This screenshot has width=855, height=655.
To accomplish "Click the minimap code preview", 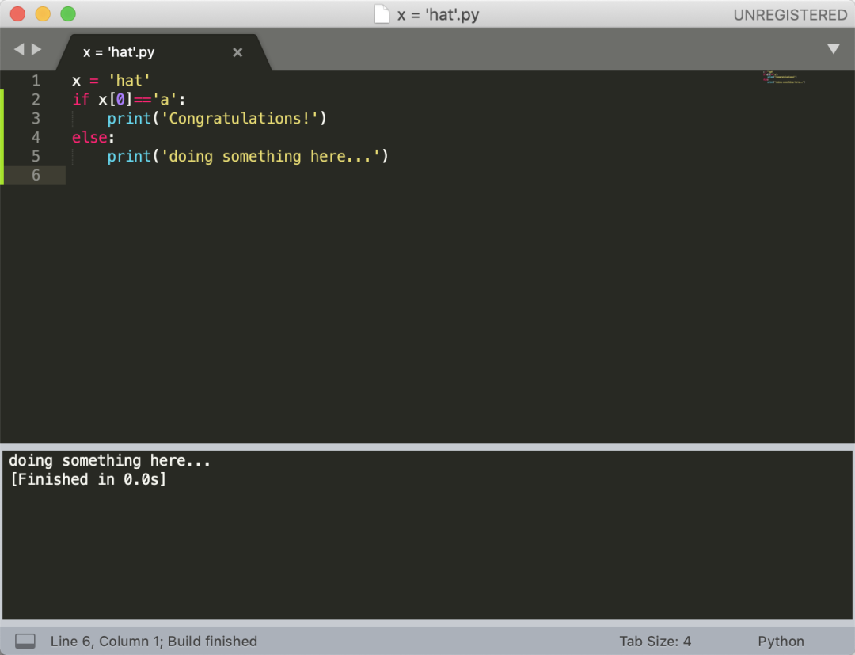I will coord(784,78).
